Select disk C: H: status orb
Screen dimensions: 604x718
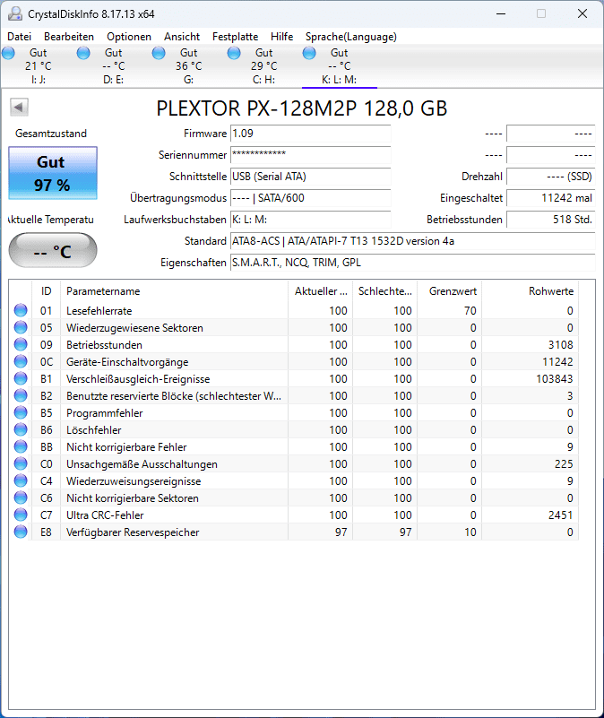234,53
